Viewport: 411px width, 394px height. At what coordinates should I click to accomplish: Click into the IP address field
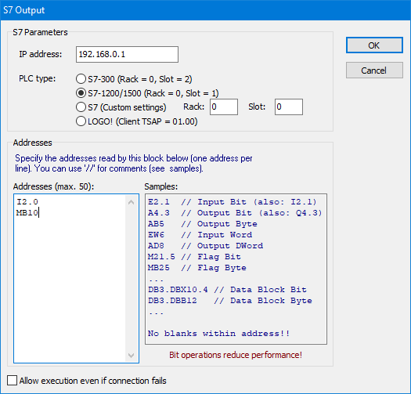pos(127,54)
